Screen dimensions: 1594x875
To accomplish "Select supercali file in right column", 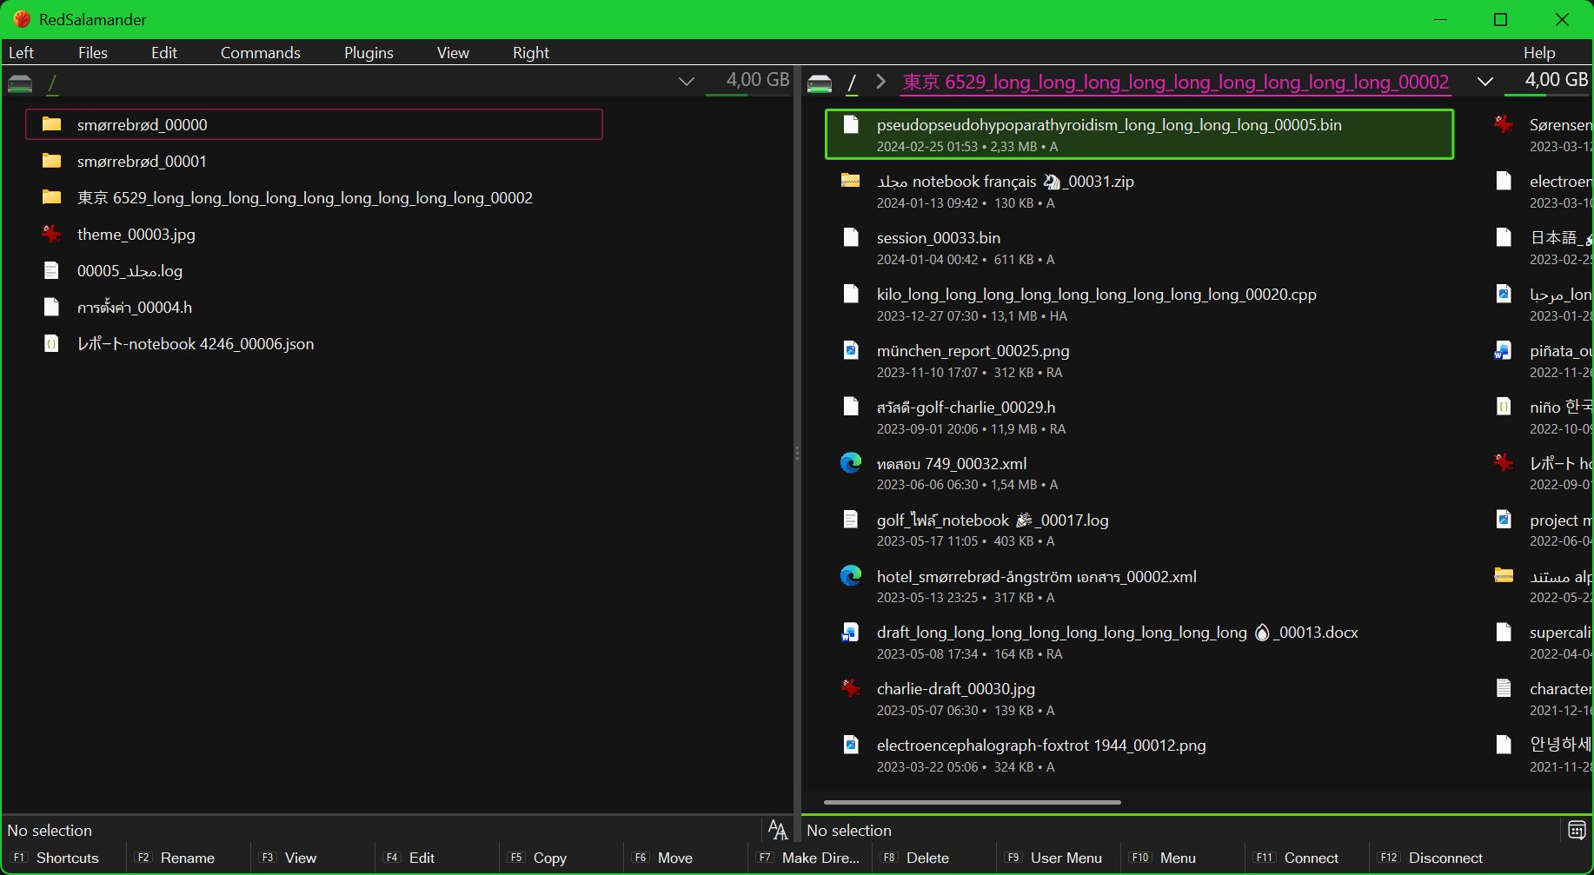I will coord(1540,641).
